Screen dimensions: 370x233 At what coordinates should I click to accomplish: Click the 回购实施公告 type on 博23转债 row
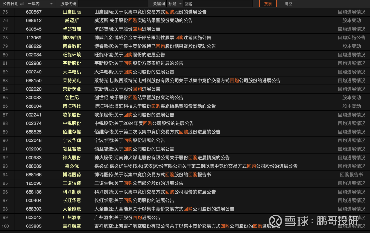[351, 38]
